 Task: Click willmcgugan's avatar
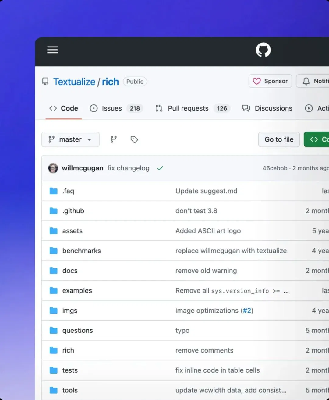[x=53, y=168]
